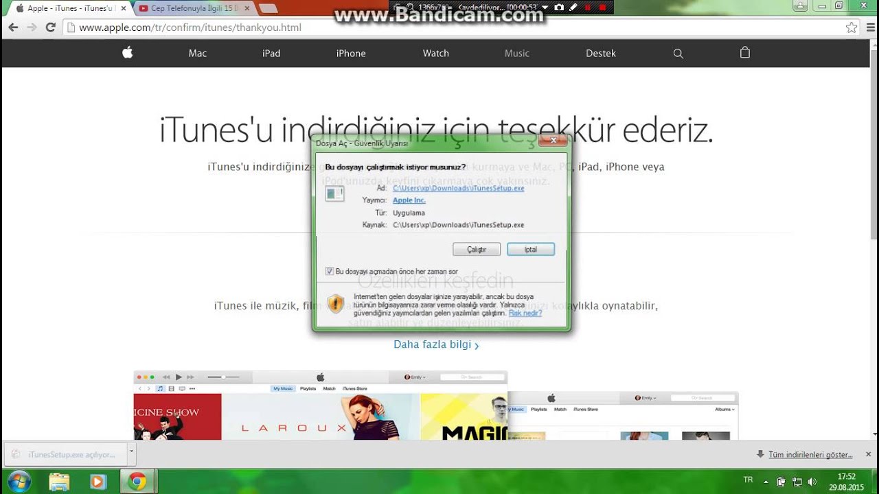Expand the iTunesSetup.exe download item menu arrow

[x=131, y=453]
